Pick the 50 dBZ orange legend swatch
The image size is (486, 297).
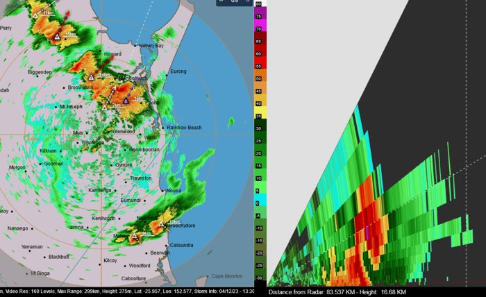click(x=260, y=75)
